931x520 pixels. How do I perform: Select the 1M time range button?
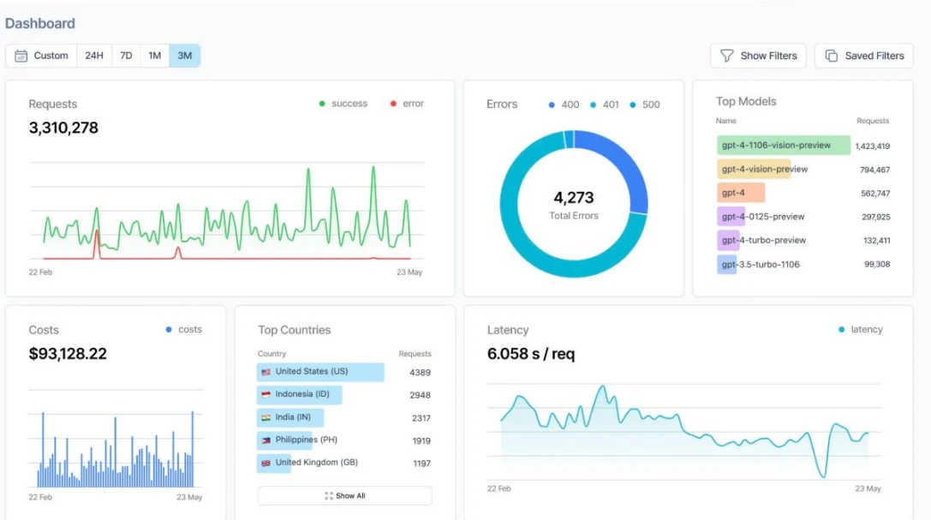[154, 56]
